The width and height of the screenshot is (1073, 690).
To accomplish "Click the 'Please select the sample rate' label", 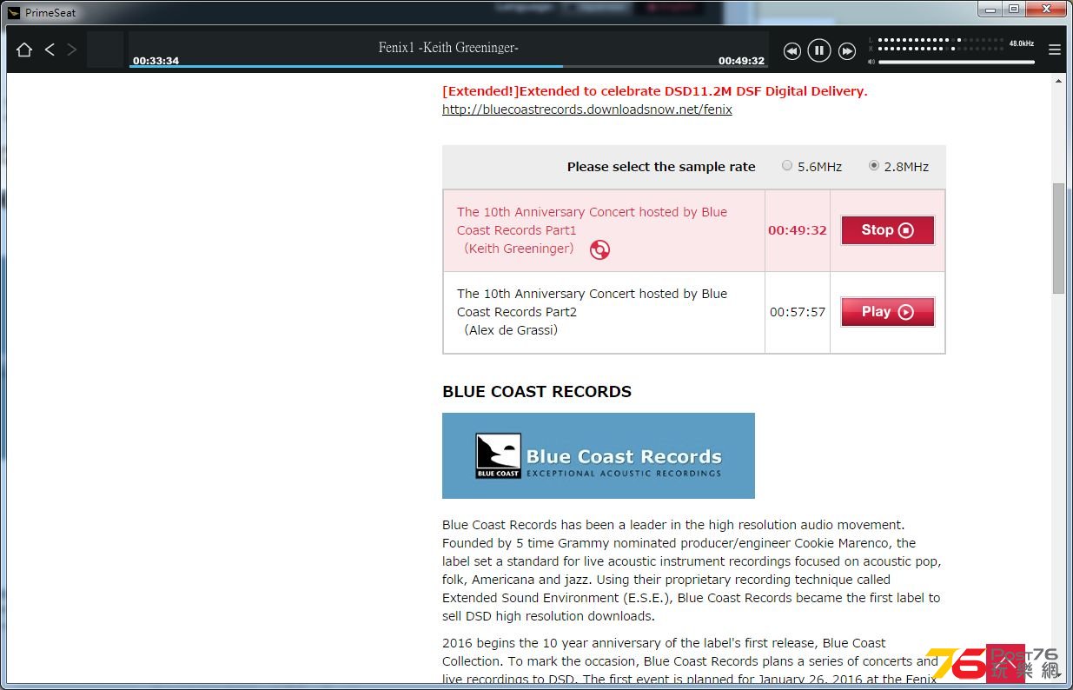I will pyautogui.click(x=661, y=167).
